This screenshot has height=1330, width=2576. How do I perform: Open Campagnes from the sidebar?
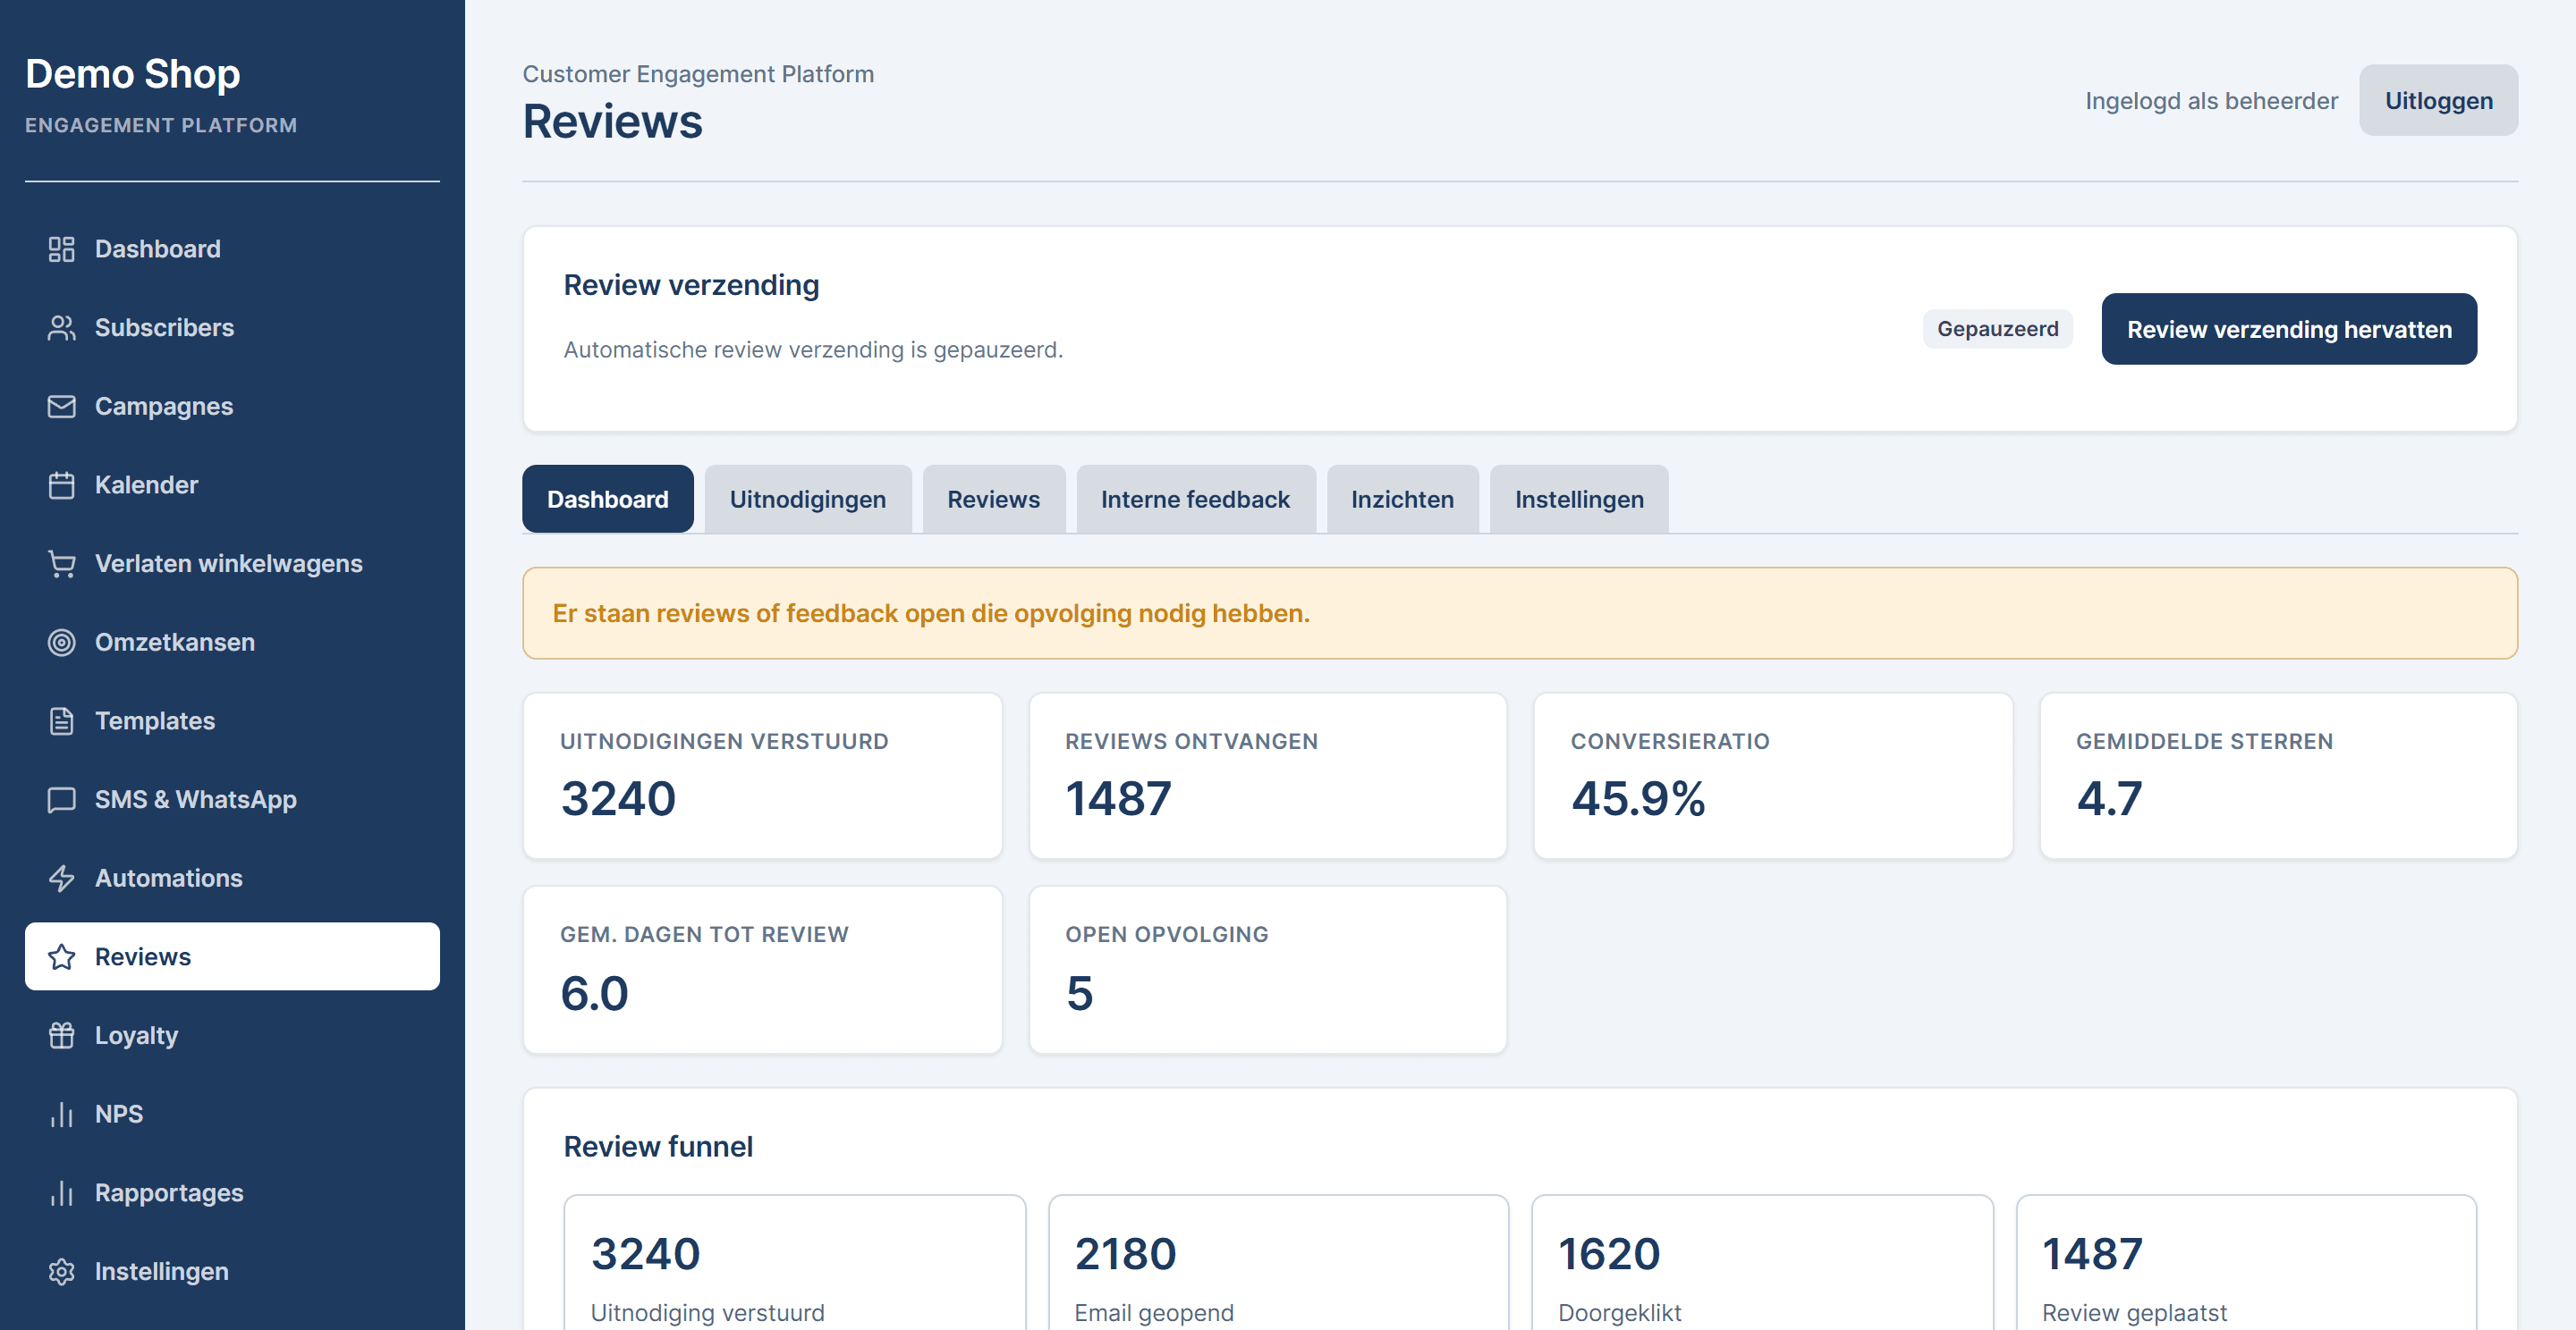click(232, 407)
